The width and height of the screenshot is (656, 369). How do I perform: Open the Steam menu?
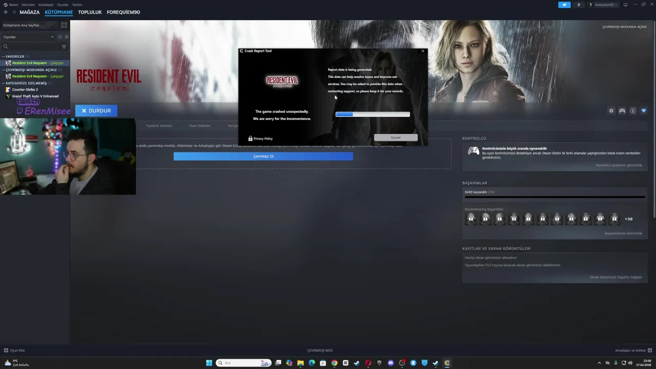11,5
